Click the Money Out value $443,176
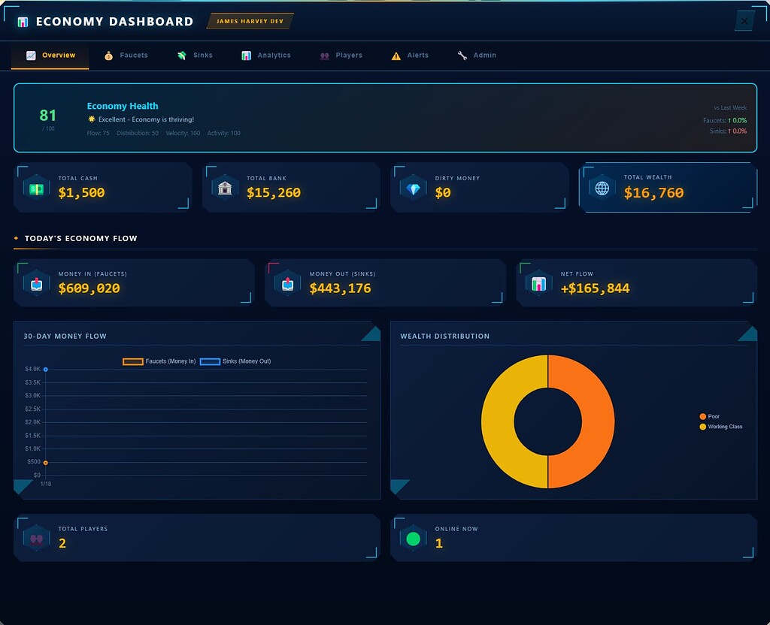Image resolution: width=770 pixels, height=625 pixels. (x=341, y=288)
